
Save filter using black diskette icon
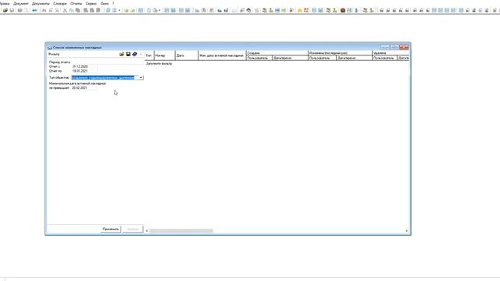(x=128, y=54)
